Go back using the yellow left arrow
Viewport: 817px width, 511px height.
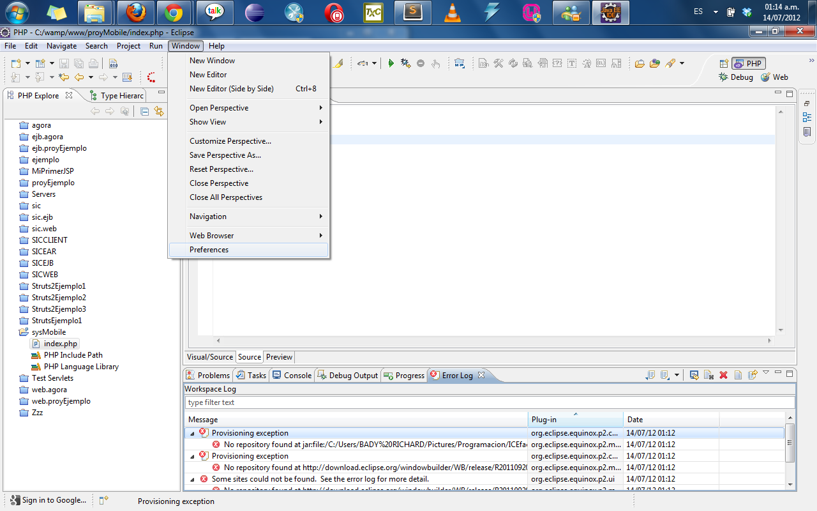pyautogui.click(x=79, y=77)
